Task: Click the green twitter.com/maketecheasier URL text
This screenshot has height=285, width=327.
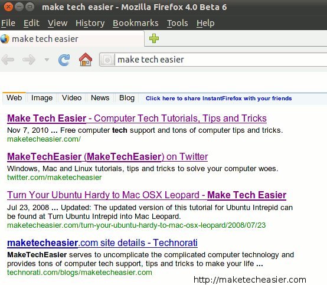Action: tap(54, 178)
